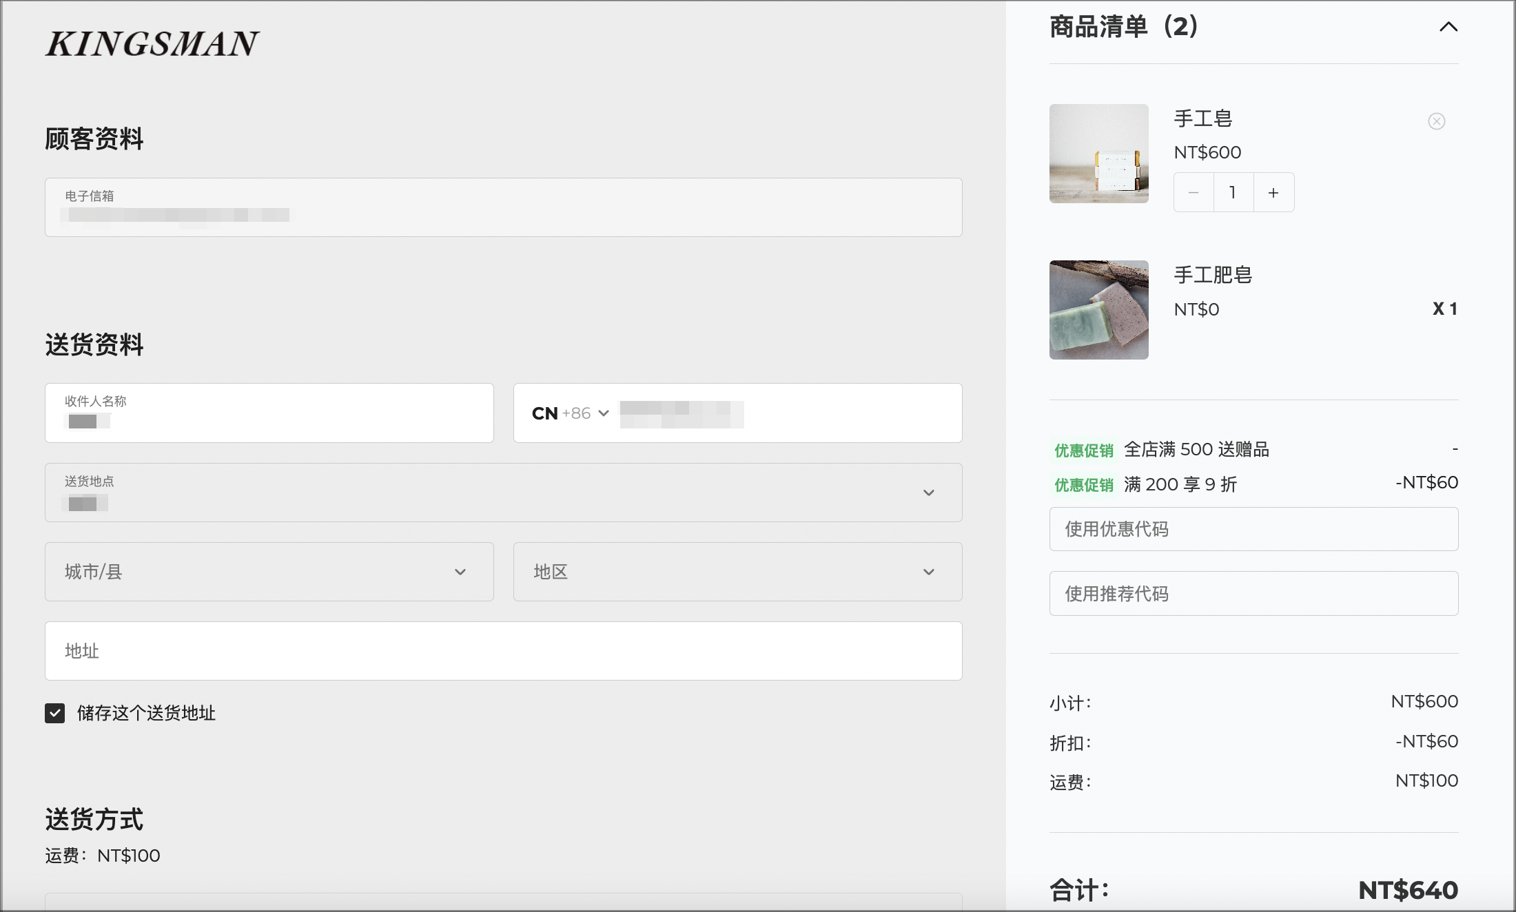This screenshot has height=912, width=1516.
Task: Collapse the 商品清单 section with the chevron
Action: pos(1448,27)
